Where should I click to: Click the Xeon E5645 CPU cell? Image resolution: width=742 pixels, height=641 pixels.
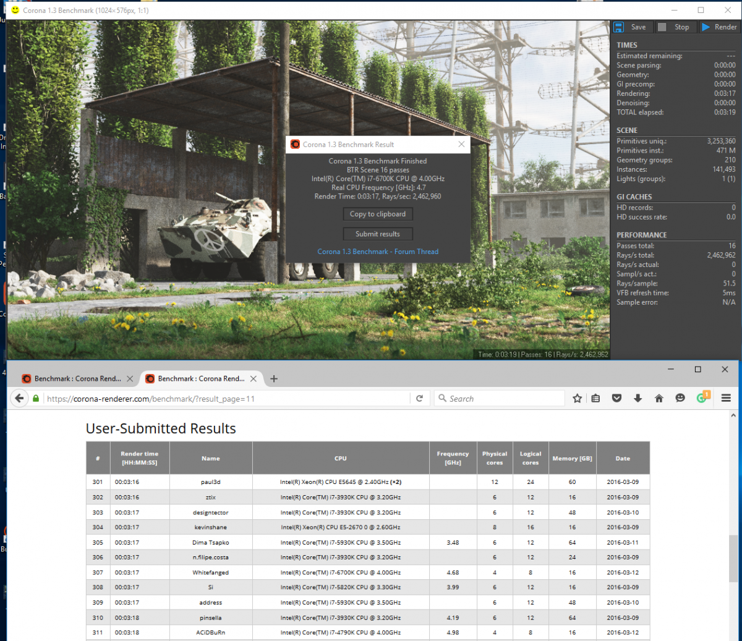(341, 482)
